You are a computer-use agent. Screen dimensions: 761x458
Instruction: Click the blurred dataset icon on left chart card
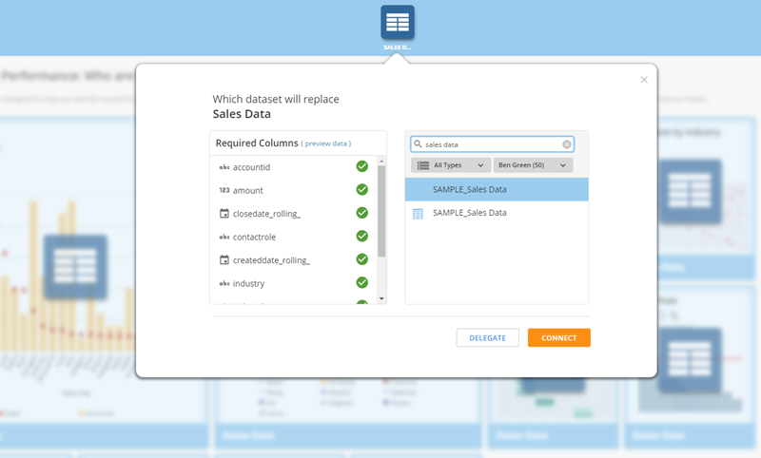pyautogui.click(x=75, y=267)
